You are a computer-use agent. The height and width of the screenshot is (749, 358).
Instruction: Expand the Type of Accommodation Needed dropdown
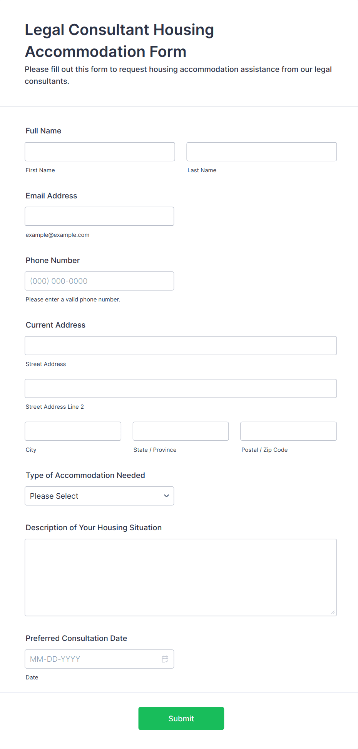click(x=99, y=496)
